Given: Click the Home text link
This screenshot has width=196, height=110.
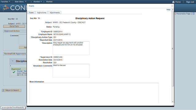Looking at the screenshot, I should coord(178,2).
